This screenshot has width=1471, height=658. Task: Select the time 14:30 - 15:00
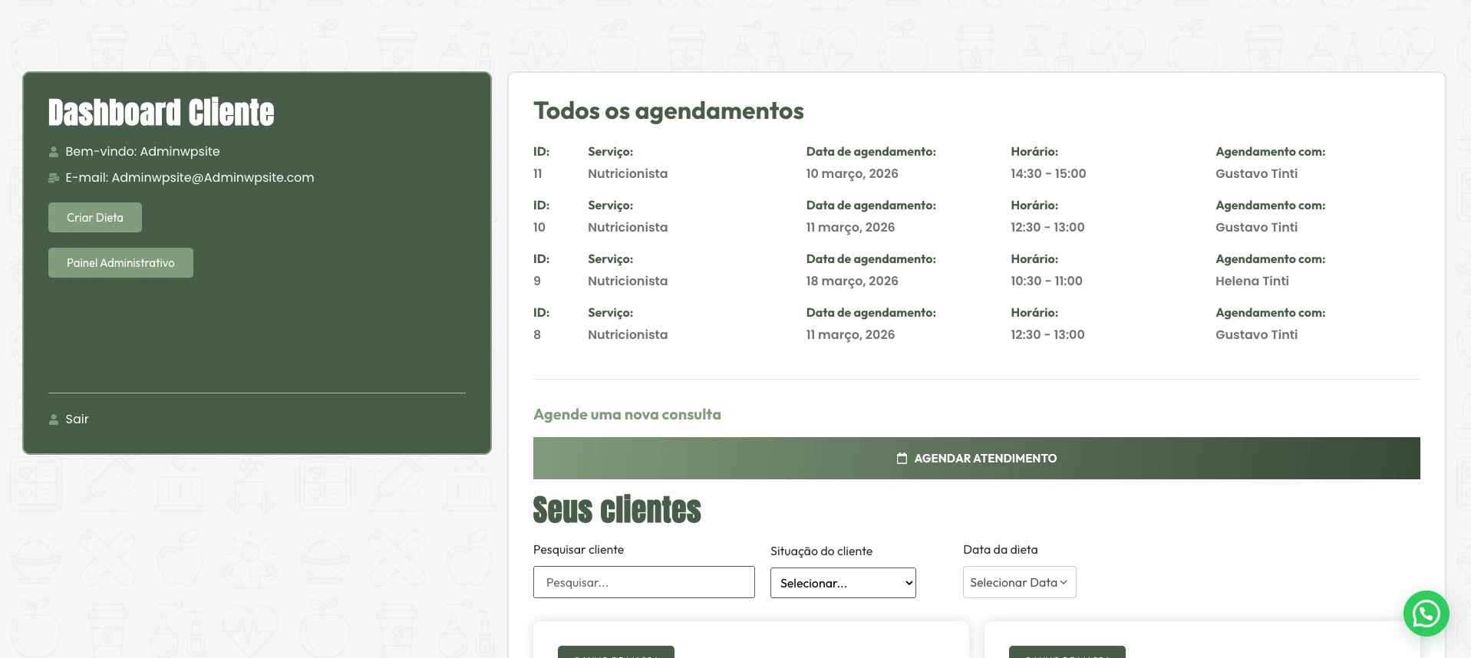coord(1048,173)
